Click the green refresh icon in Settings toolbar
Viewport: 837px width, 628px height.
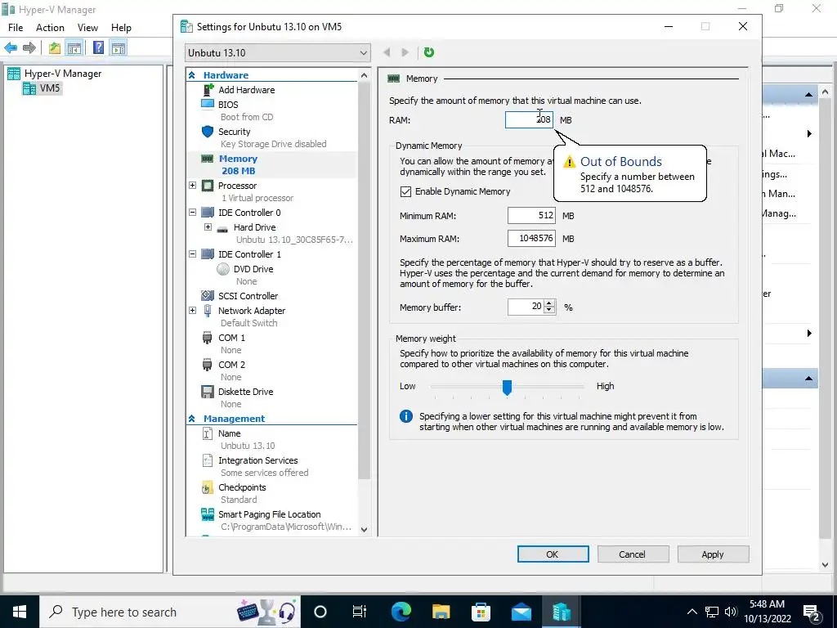pos(428,52)
